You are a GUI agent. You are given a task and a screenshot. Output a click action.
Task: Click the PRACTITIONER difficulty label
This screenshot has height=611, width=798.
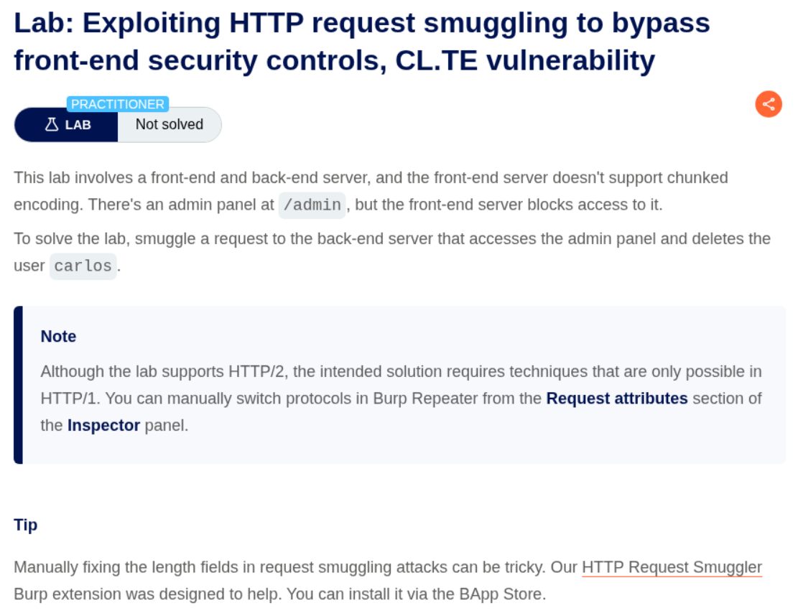[118, 104]
